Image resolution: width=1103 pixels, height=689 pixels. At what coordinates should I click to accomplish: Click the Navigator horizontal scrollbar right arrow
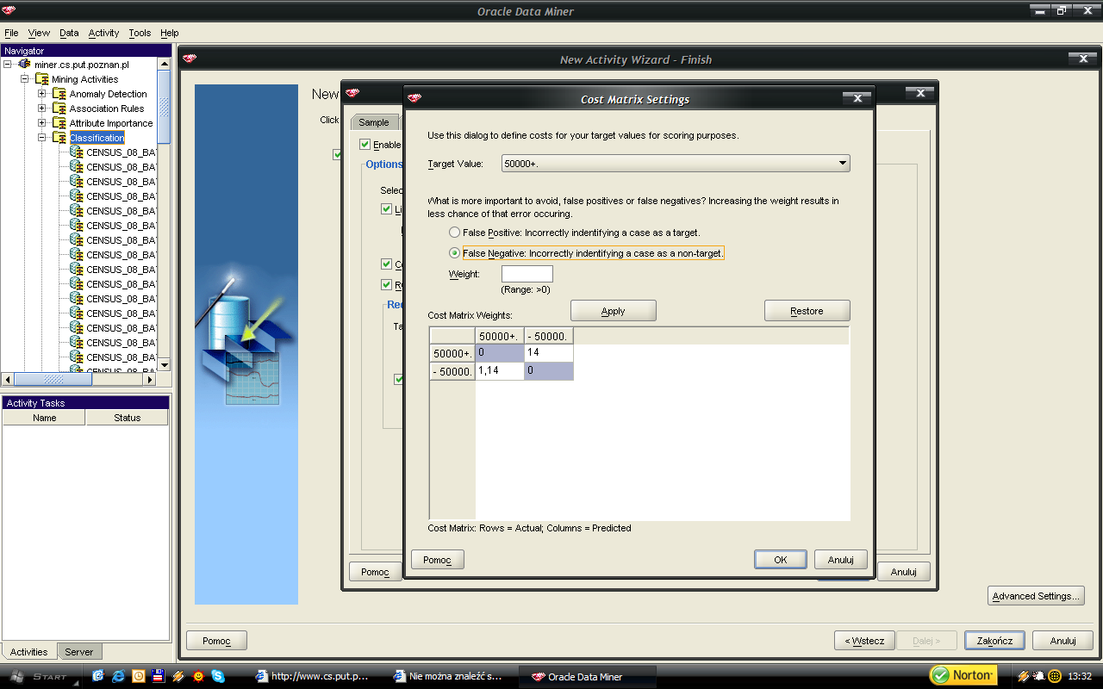point(149,379)
